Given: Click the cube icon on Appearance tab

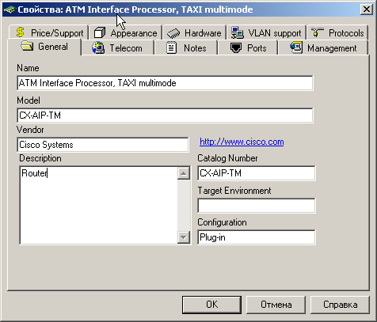Looking at the screenshot, I should click(x=100, y=33).
